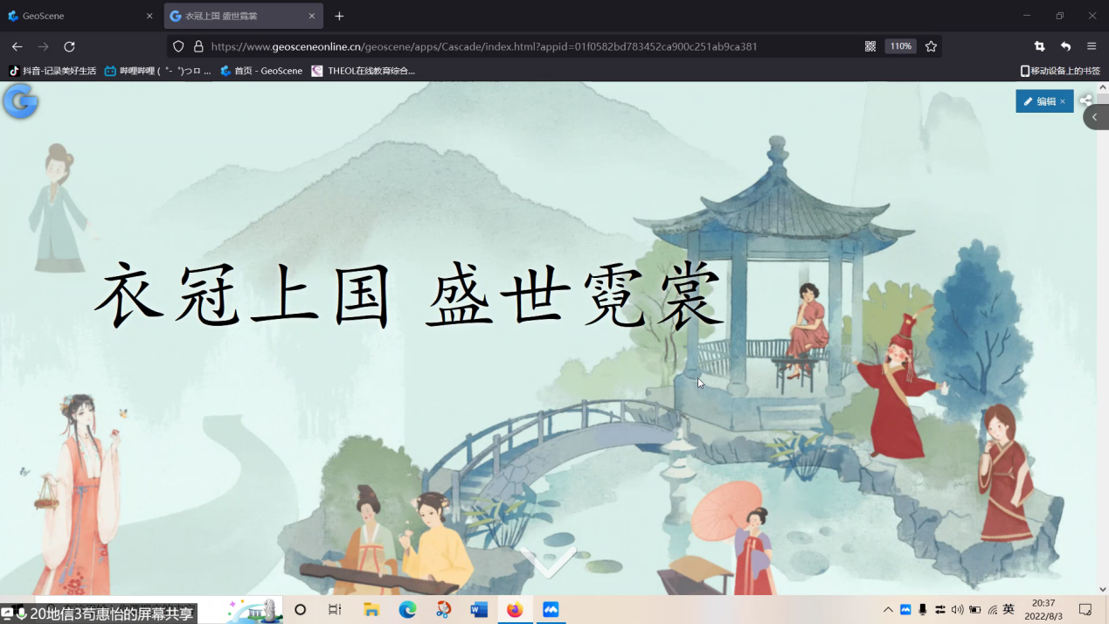Open the Firefox hamburger application menu
Viewport: 1109px width, 624px height.
tap(1092, 46)
